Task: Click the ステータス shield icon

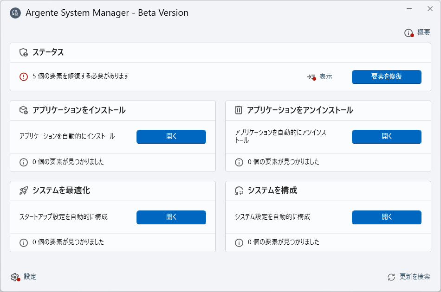Action: click(24, 52)
